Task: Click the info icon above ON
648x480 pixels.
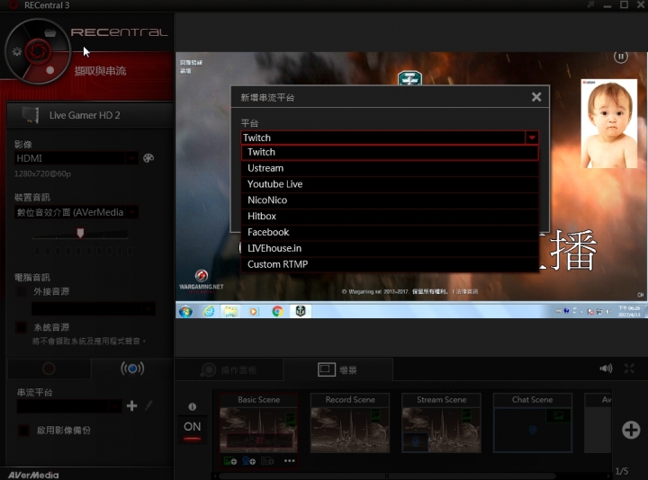Action: pos(193,406)
